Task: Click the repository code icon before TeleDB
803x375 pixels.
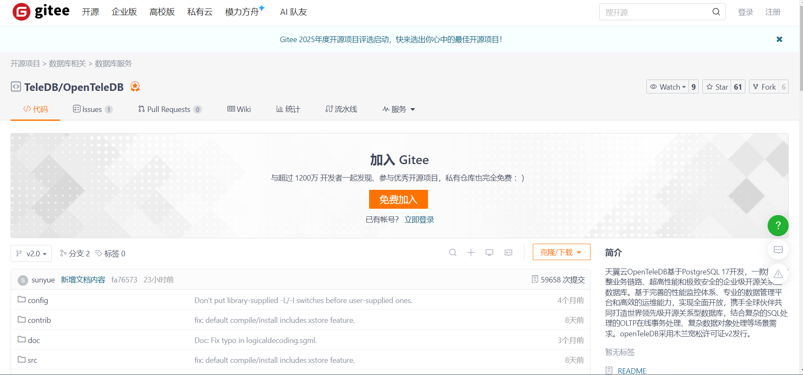Action: coord(16,87)
